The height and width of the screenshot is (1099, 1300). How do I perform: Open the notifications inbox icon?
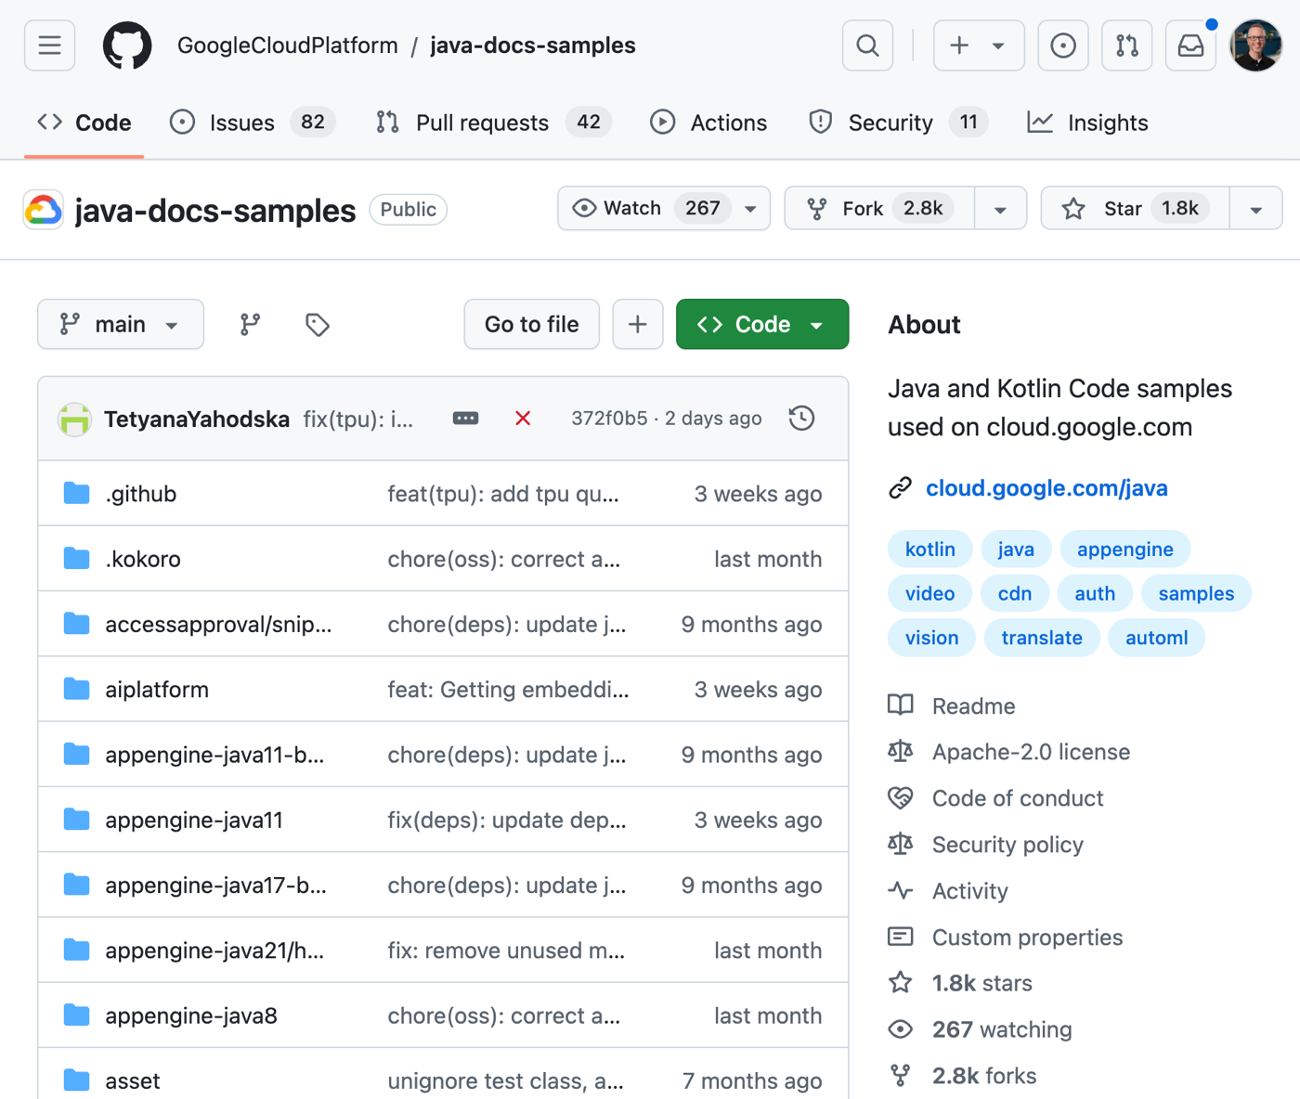(x=1190, y=45)
